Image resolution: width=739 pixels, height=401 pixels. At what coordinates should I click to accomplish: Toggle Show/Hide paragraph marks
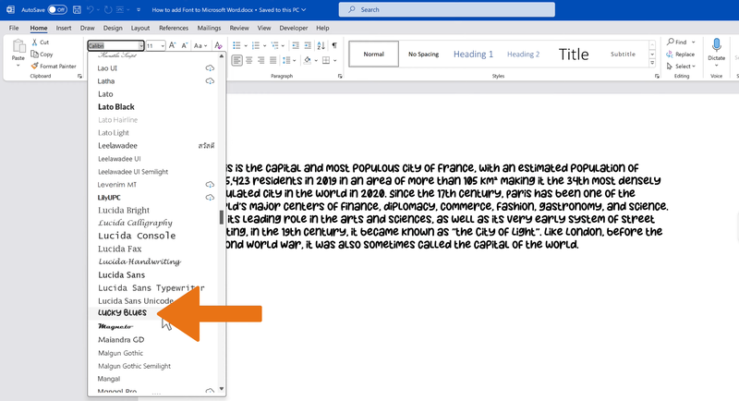(x=334, y=45)
